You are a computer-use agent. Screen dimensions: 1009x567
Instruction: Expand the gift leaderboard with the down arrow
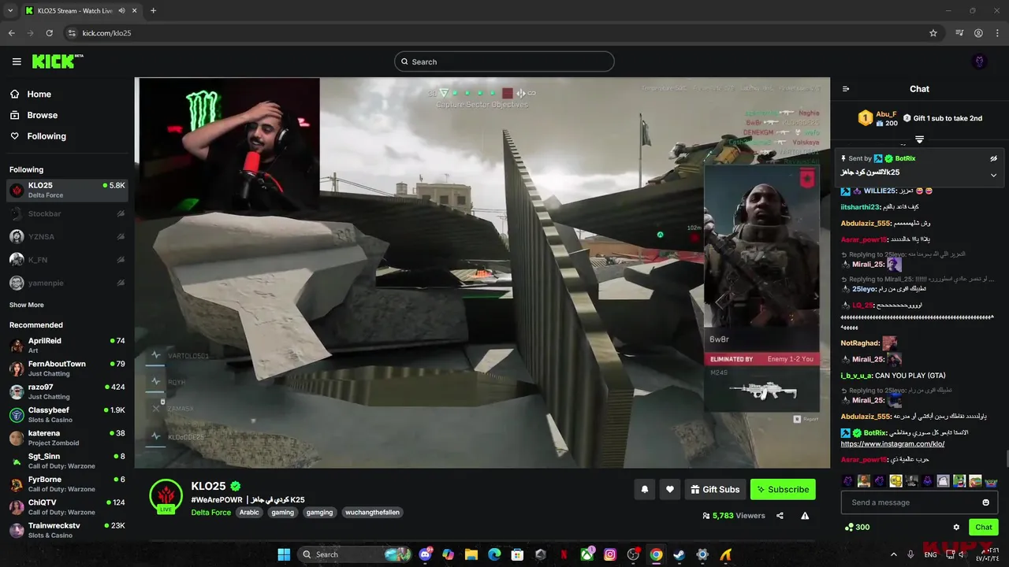[x=919, y=139]
